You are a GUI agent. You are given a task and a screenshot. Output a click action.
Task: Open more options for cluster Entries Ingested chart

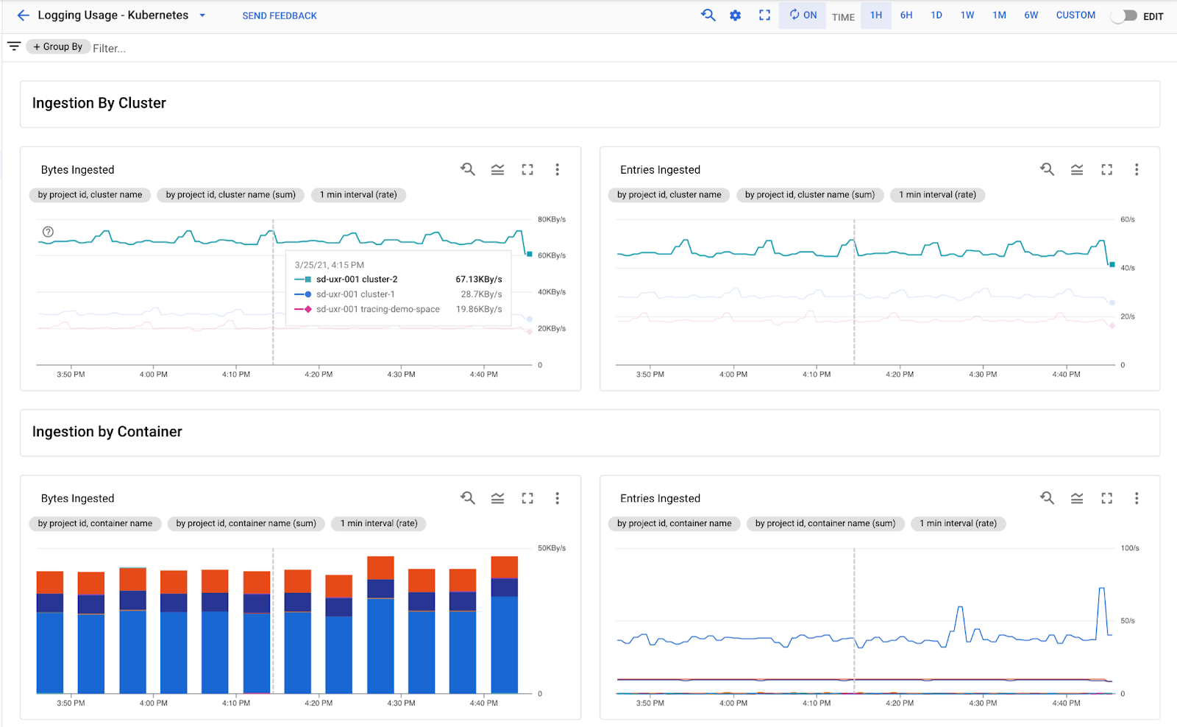[x=1137, y=169]
